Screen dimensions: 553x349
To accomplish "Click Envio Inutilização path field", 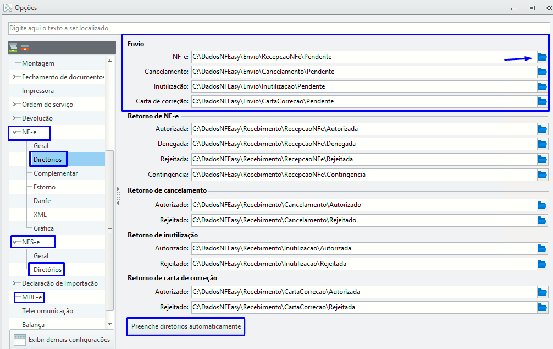I will click(x=364, y=86).
